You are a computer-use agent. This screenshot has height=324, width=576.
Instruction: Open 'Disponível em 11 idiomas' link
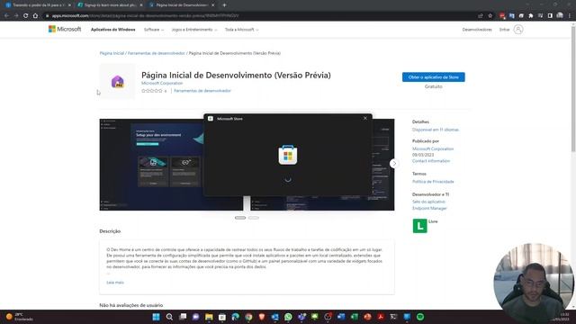click(x=436, y=130)
